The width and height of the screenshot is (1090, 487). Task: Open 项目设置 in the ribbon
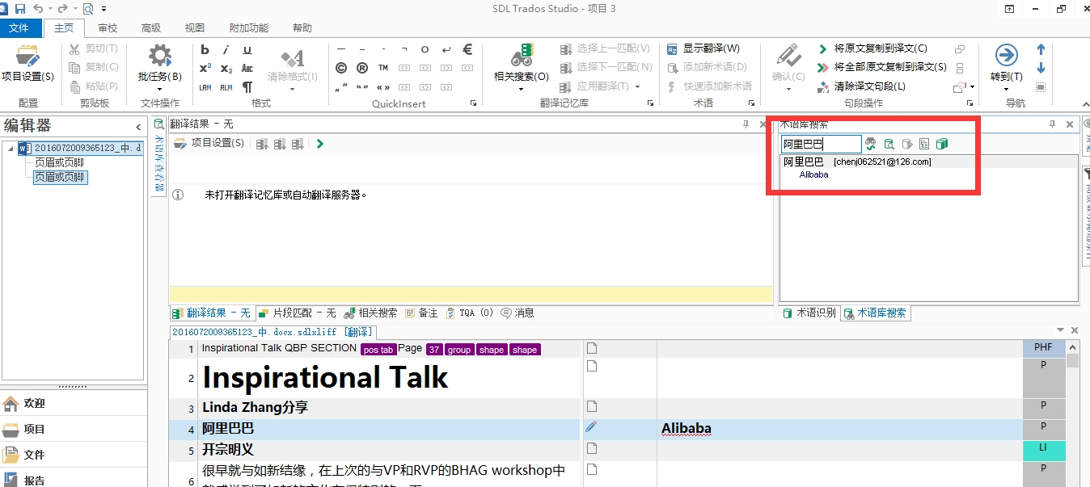click(x=27, y=63)
